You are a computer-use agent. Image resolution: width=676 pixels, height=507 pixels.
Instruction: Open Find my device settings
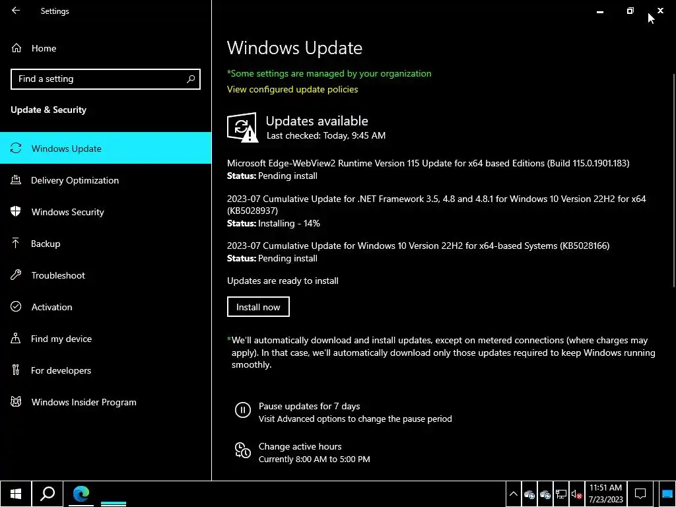106,339
